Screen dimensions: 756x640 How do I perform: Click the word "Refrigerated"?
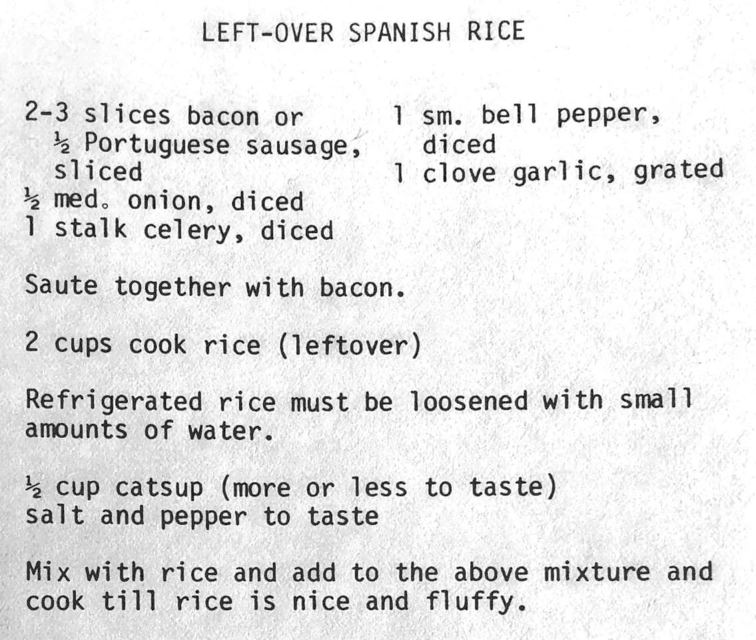[x=113, y=401]
